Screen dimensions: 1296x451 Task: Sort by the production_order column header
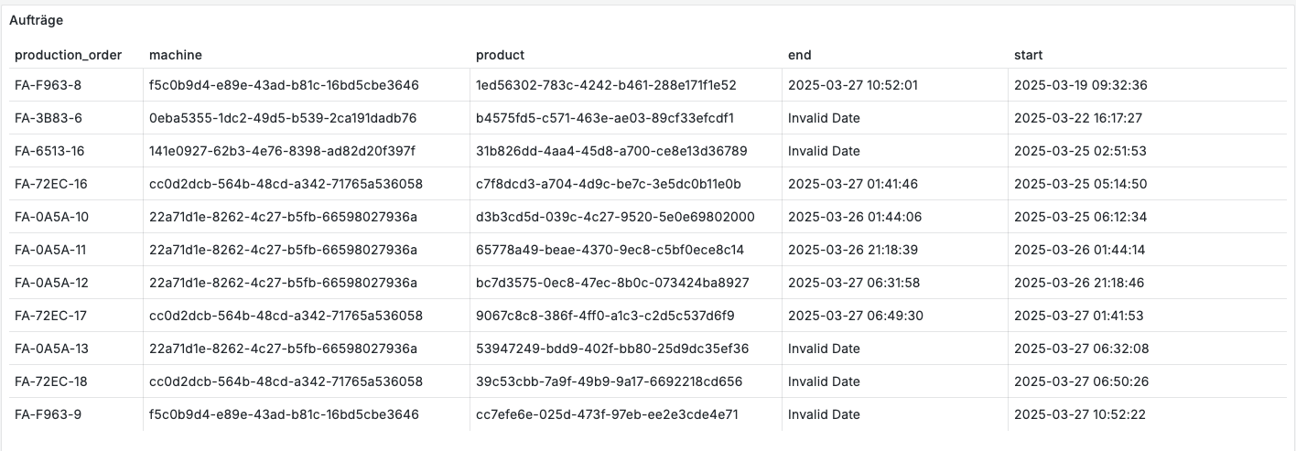(x=68, y=55)
